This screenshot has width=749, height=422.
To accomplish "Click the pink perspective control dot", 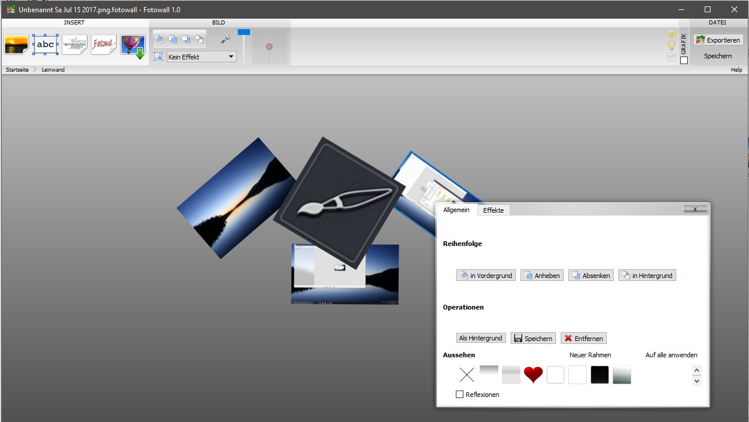I will [x=269, y=47].
